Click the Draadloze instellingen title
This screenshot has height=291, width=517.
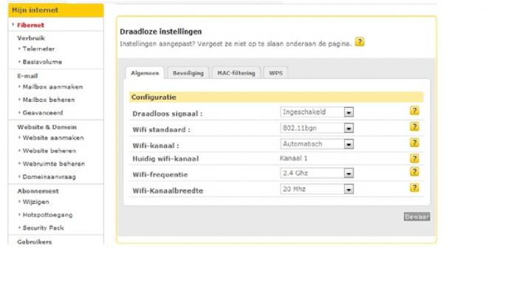click(x=160, y=32)
